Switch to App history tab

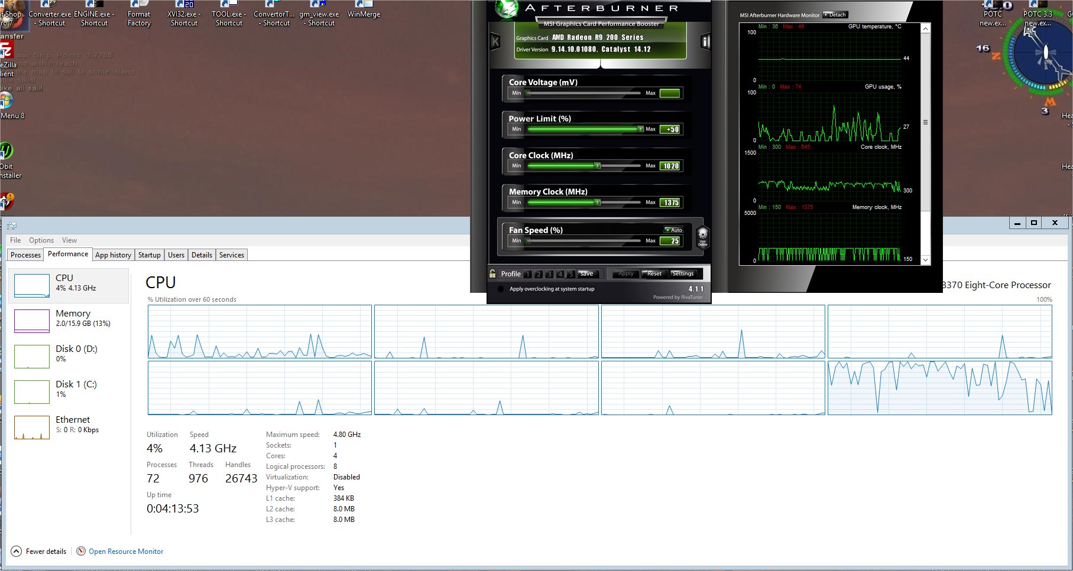pos(113,255)
